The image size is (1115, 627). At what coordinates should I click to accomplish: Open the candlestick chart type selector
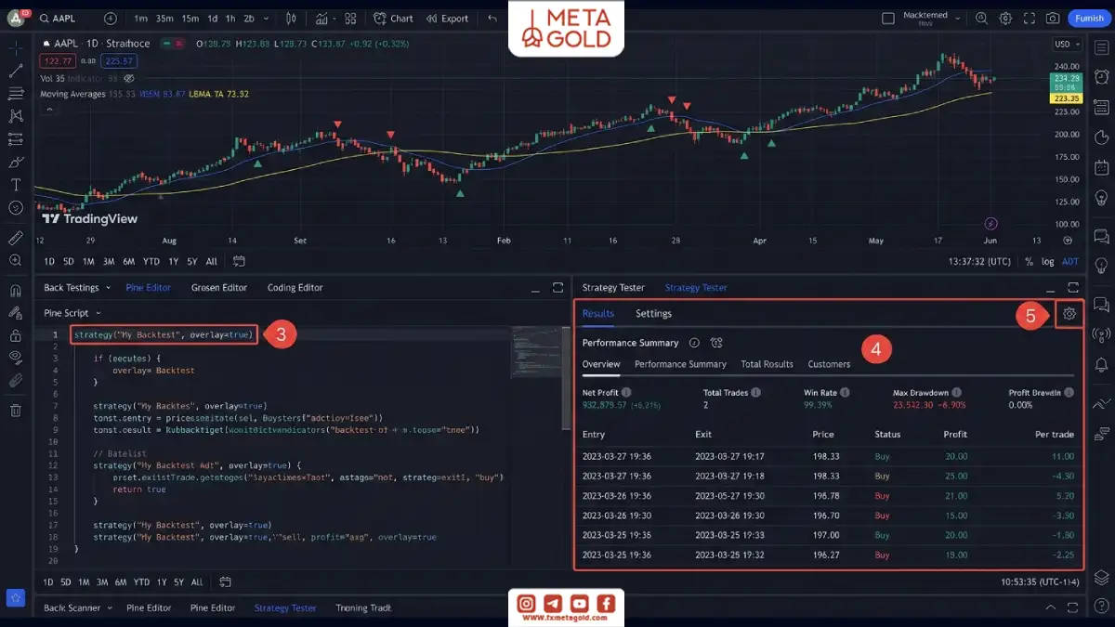coord(291,18)
